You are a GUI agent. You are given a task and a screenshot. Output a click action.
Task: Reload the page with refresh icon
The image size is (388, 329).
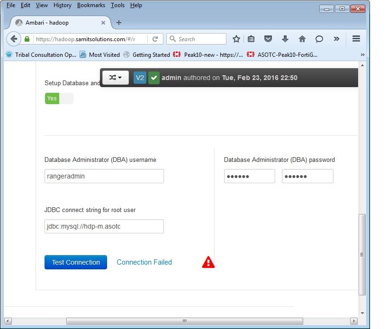coord(155,39)
